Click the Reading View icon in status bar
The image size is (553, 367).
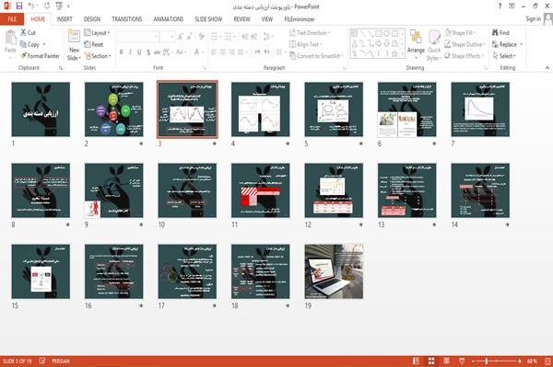(446, 361)
